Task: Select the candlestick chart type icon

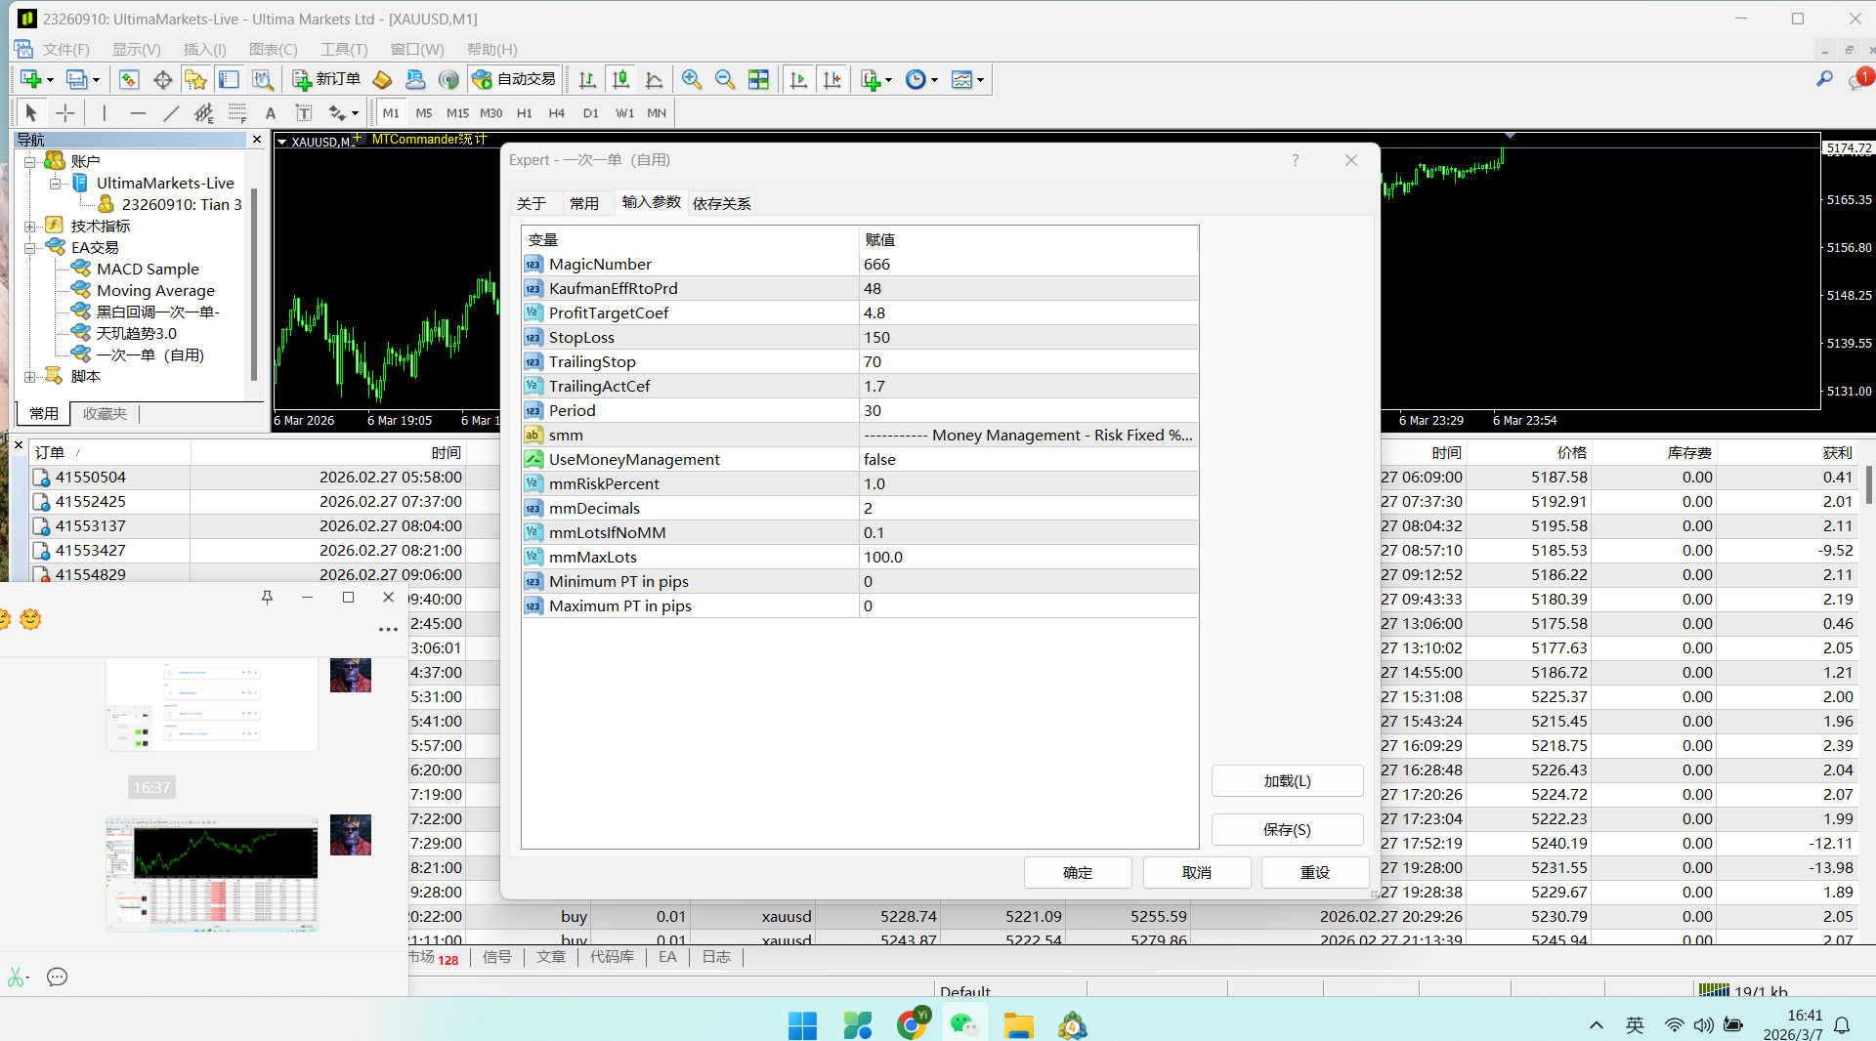Action: click(x=620, y=79)
